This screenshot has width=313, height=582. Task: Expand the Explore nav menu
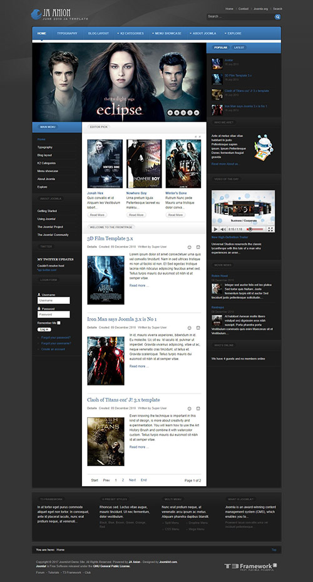233,33
